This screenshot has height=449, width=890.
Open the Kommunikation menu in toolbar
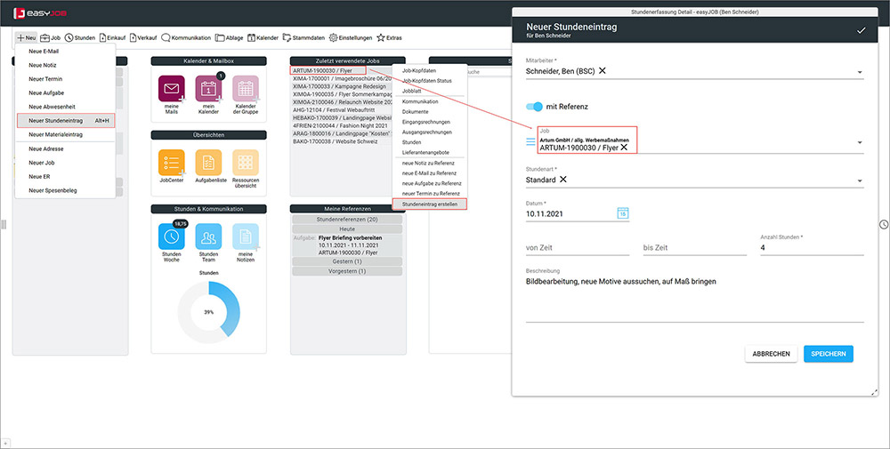(x=186, y=38)
